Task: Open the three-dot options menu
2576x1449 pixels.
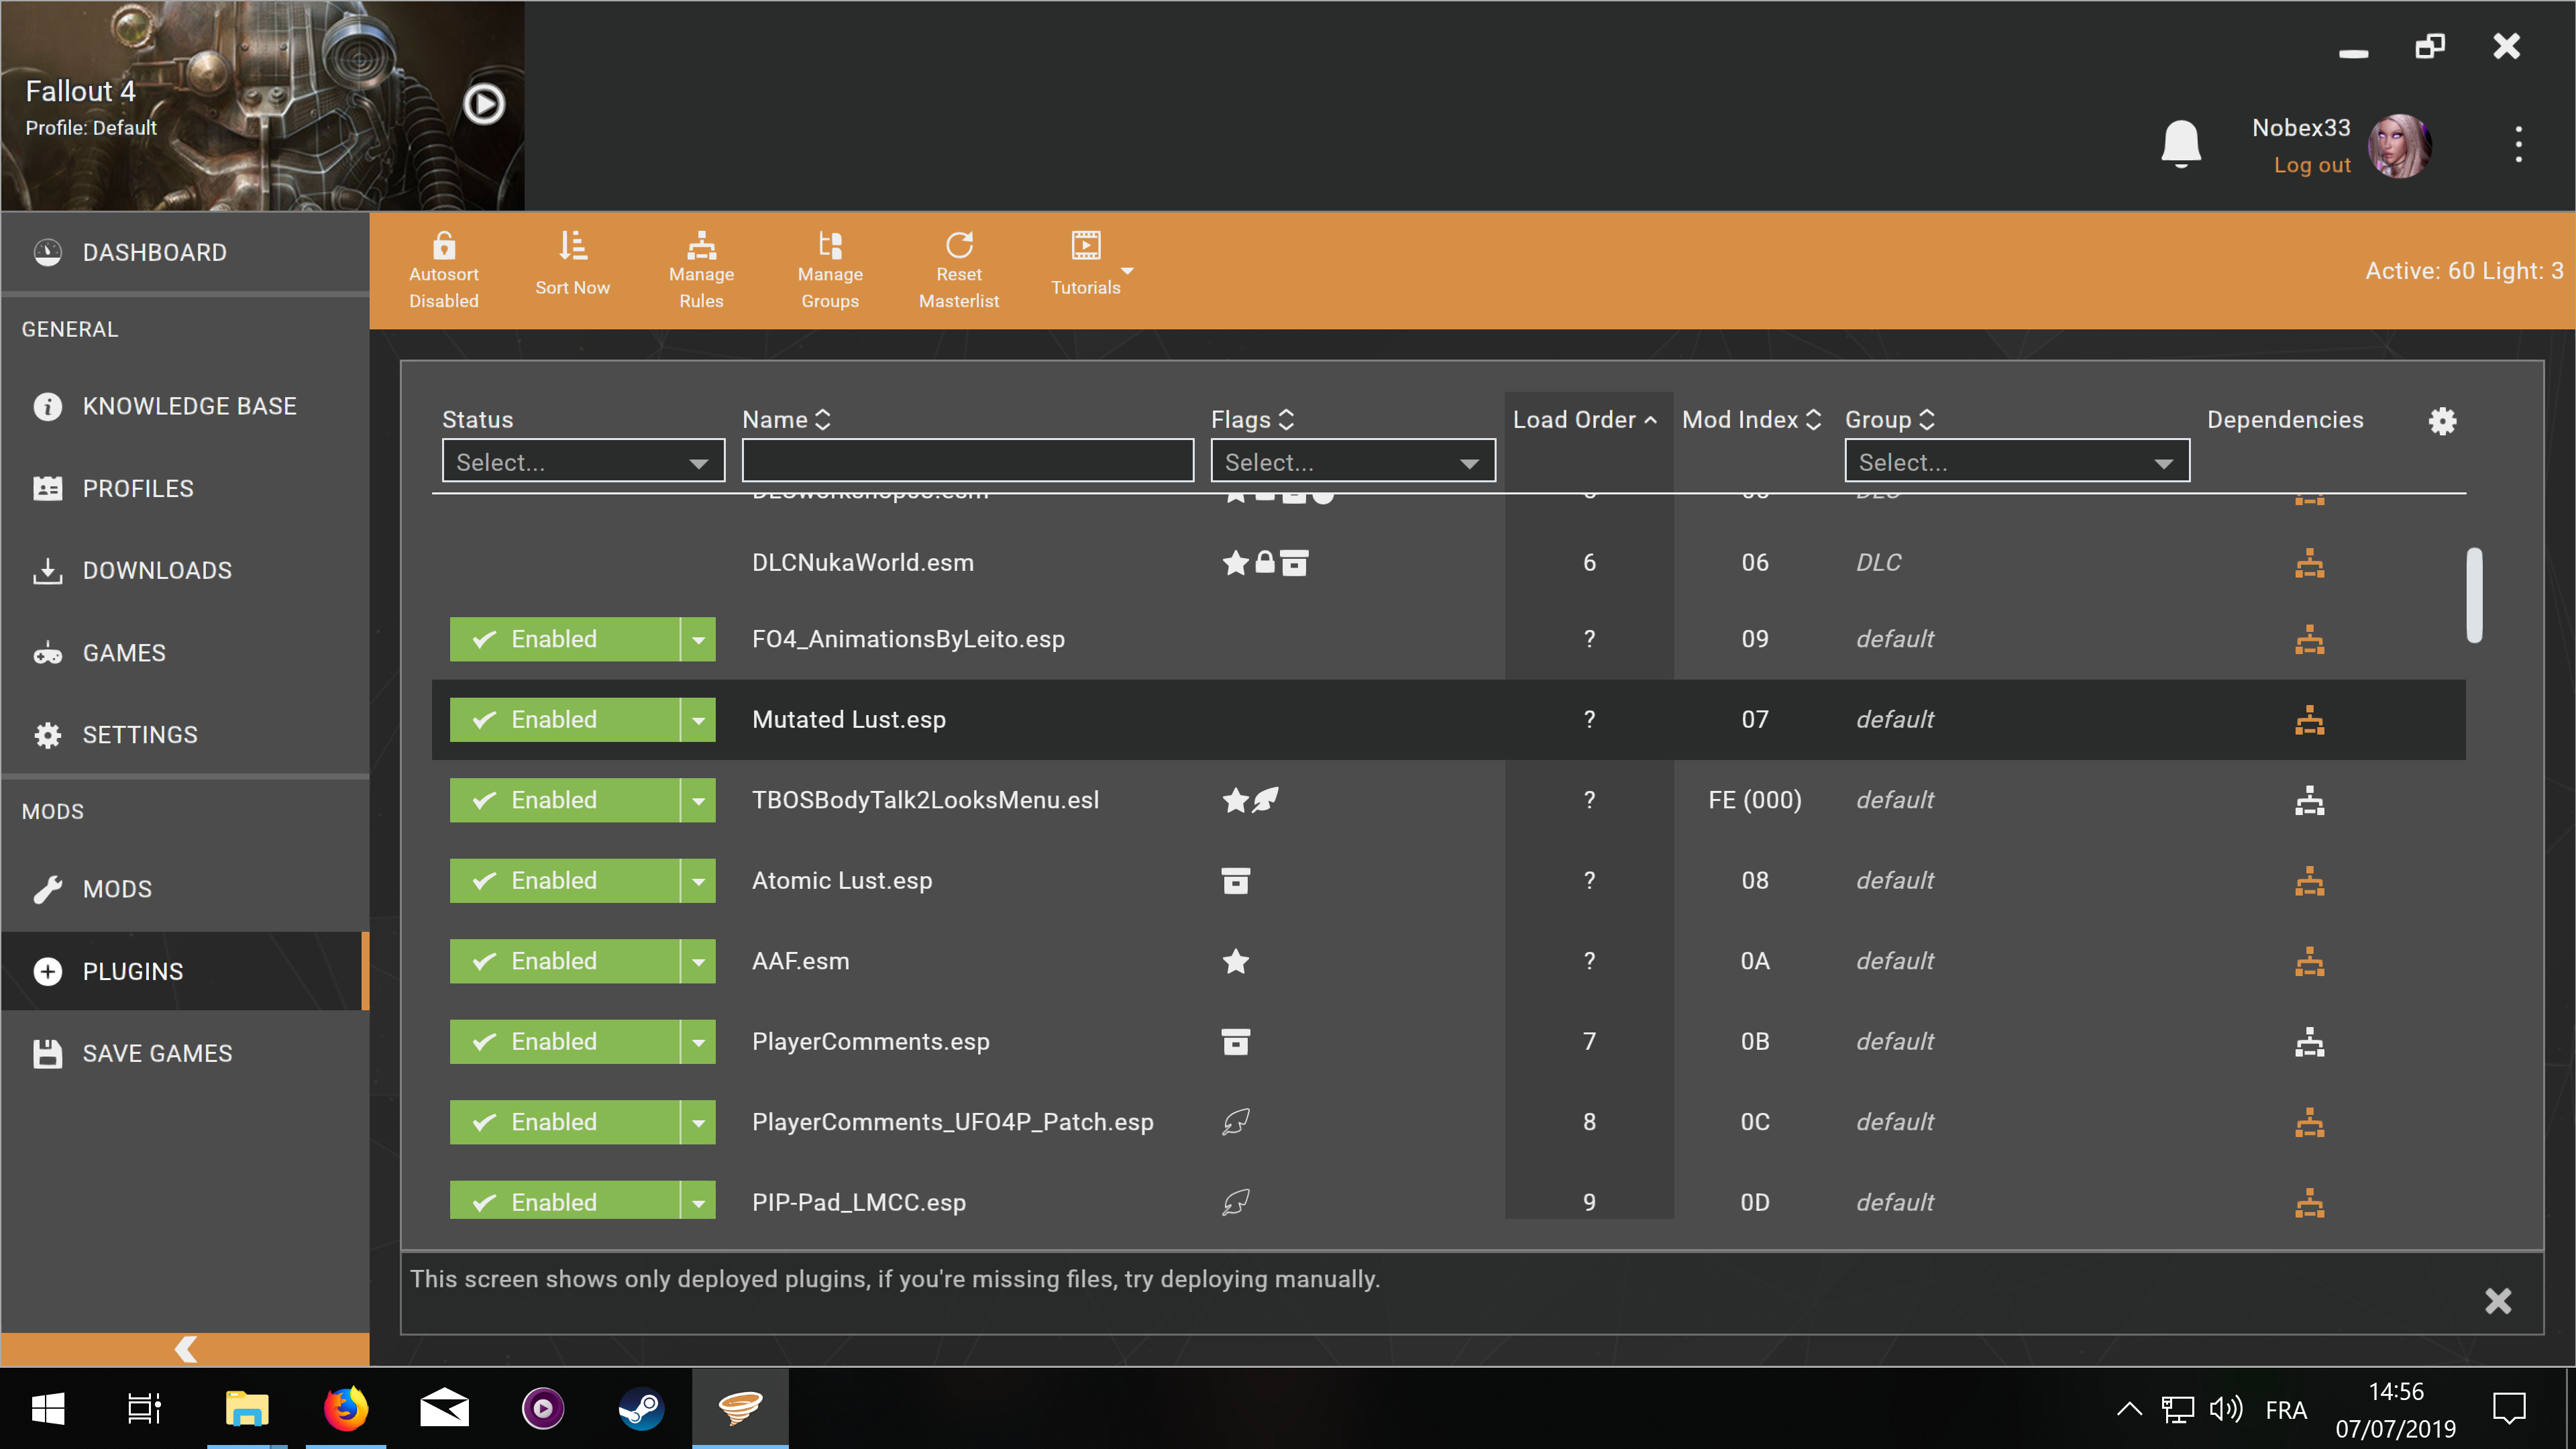Action: (x=2518, y=144)
